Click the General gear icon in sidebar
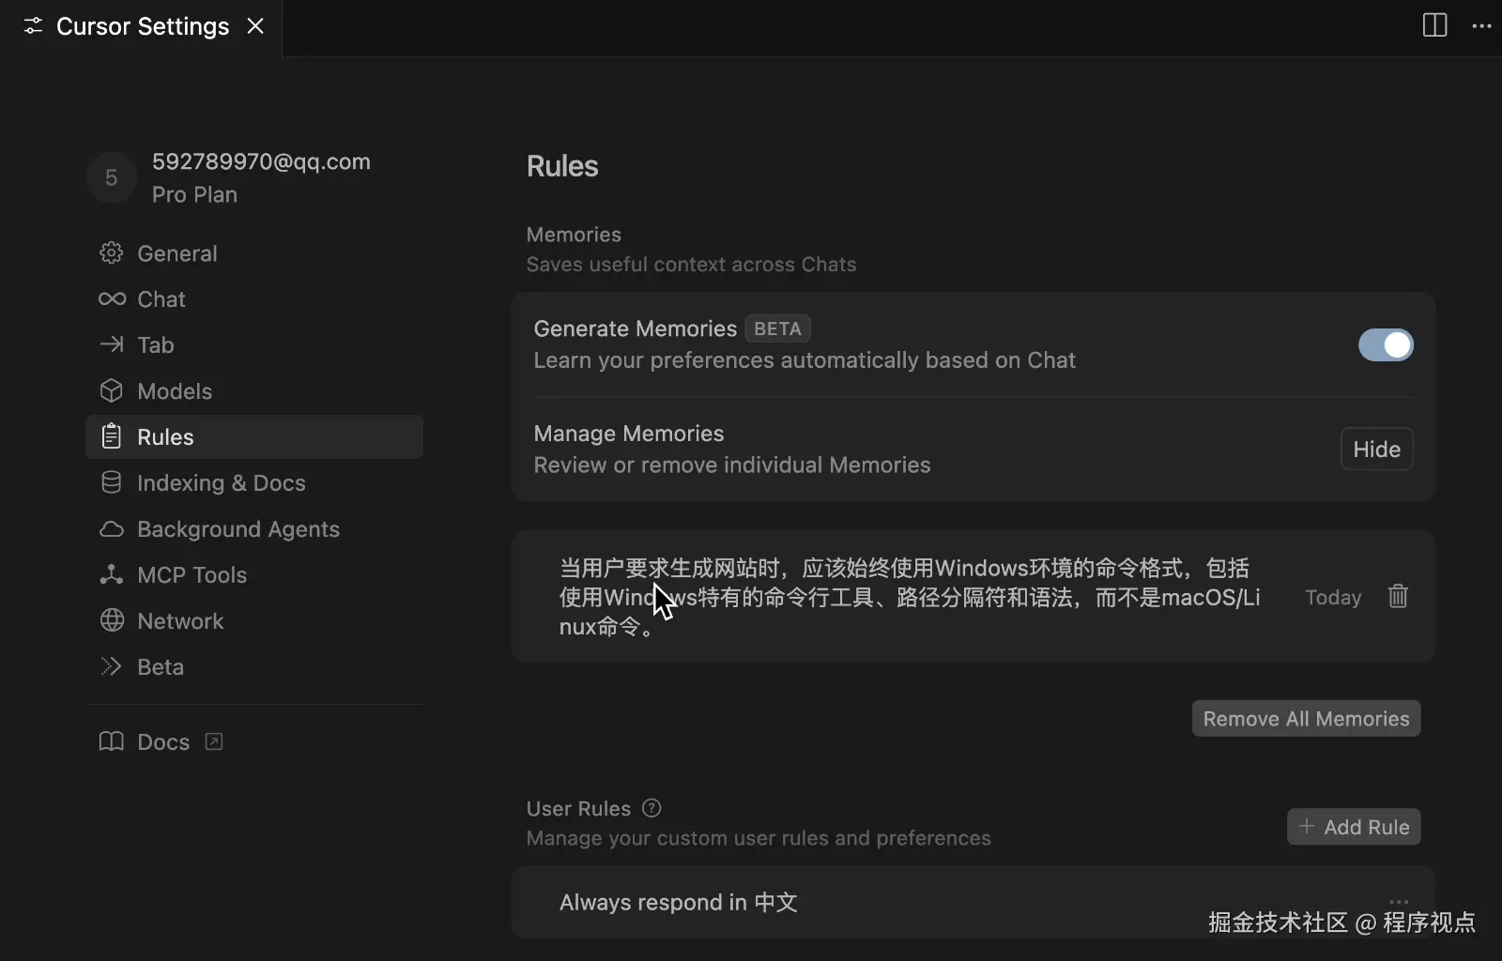This screenshot has width=1502, height=961. point(112,253)
